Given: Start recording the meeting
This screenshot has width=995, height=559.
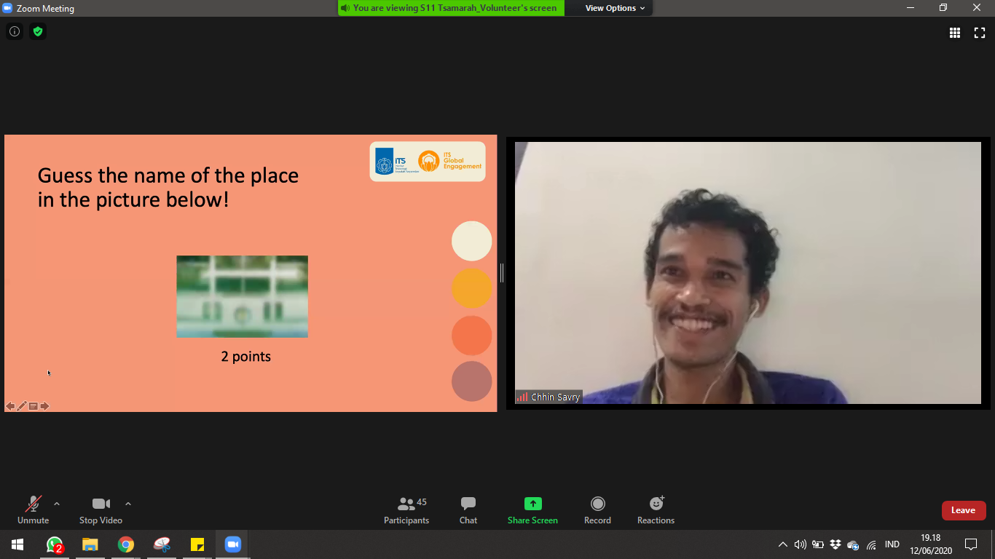Looking at the screenshot, I should pyautogui.click(x=597, y=510).
